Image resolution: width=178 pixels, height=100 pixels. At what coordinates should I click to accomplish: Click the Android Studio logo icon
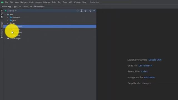coord(2,2)
